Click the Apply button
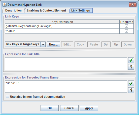The width and height of the screenshot is (139, 115). click(x=89, y=108)
